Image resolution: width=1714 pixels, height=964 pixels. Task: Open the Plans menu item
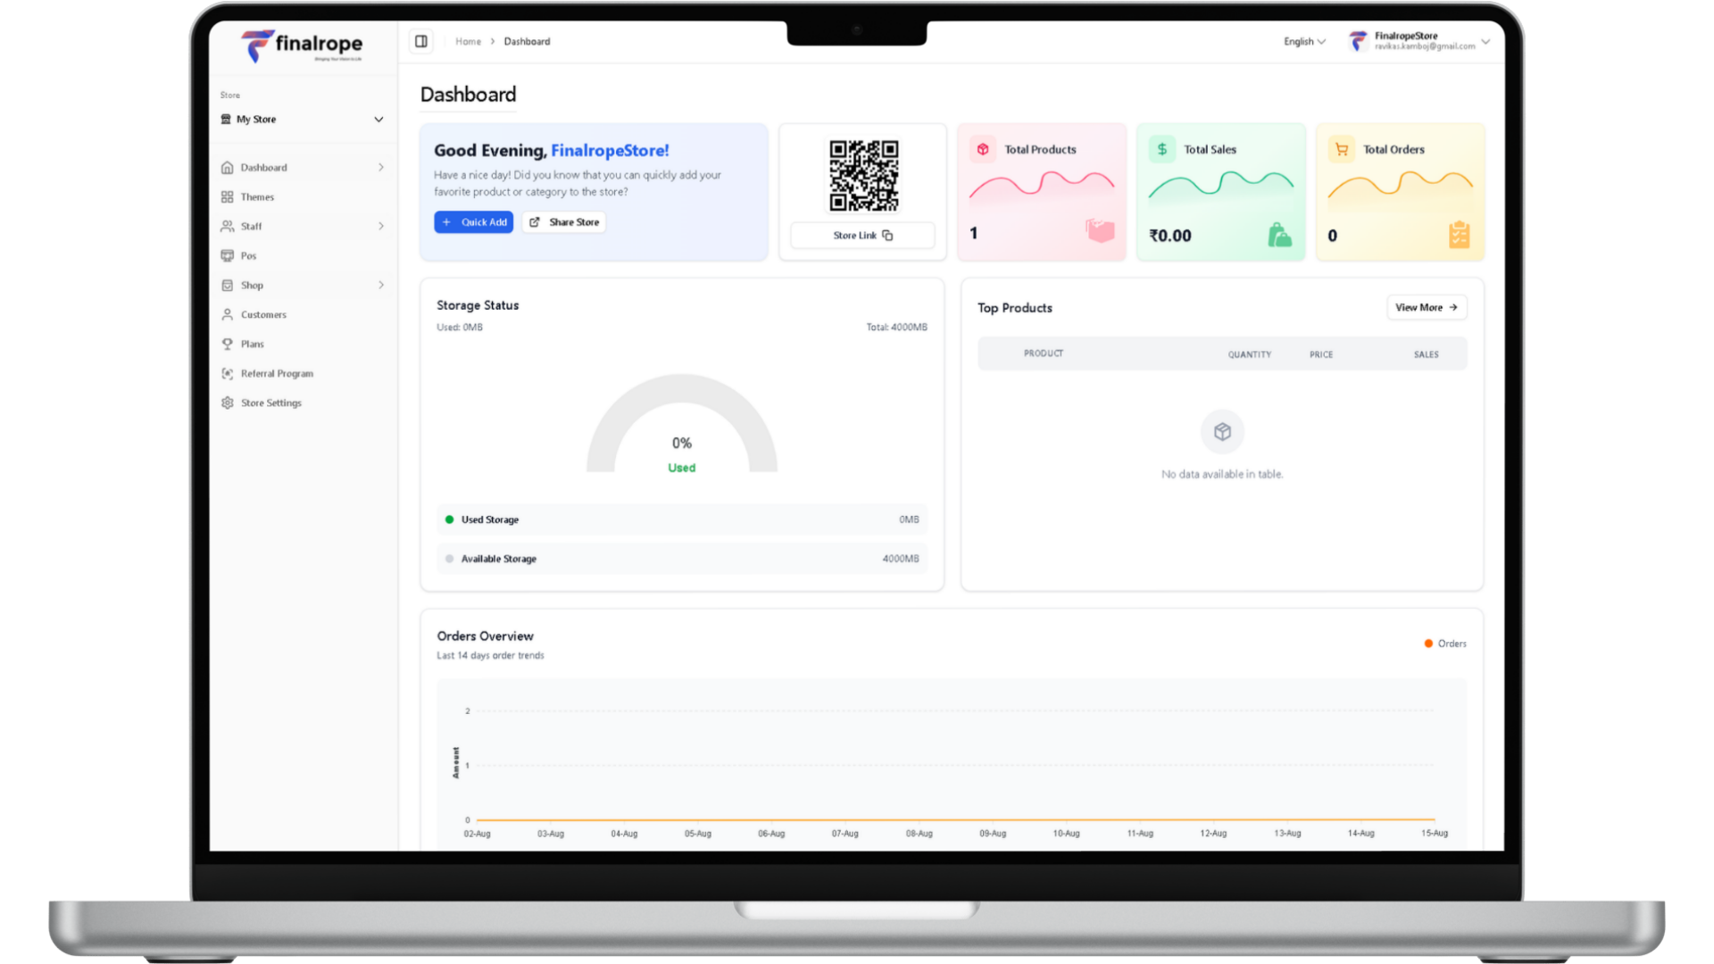point(252,345)
